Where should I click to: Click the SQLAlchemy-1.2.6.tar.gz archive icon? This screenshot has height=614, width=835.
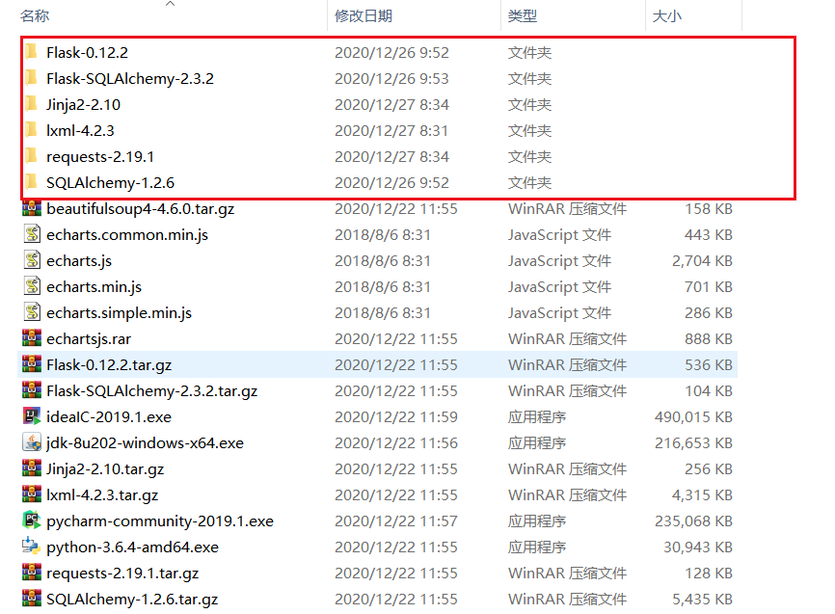32,599
